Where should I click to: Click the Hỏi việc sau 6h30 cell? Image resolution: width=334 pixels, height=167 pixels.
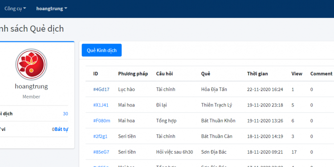pyautogui.click(x=175, y=152)
